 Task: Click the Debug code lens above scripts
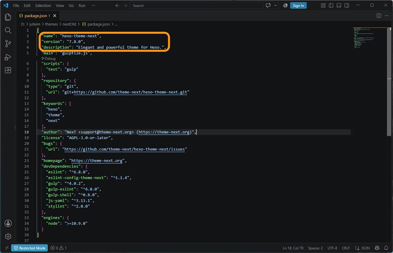(x=49, y=58)
